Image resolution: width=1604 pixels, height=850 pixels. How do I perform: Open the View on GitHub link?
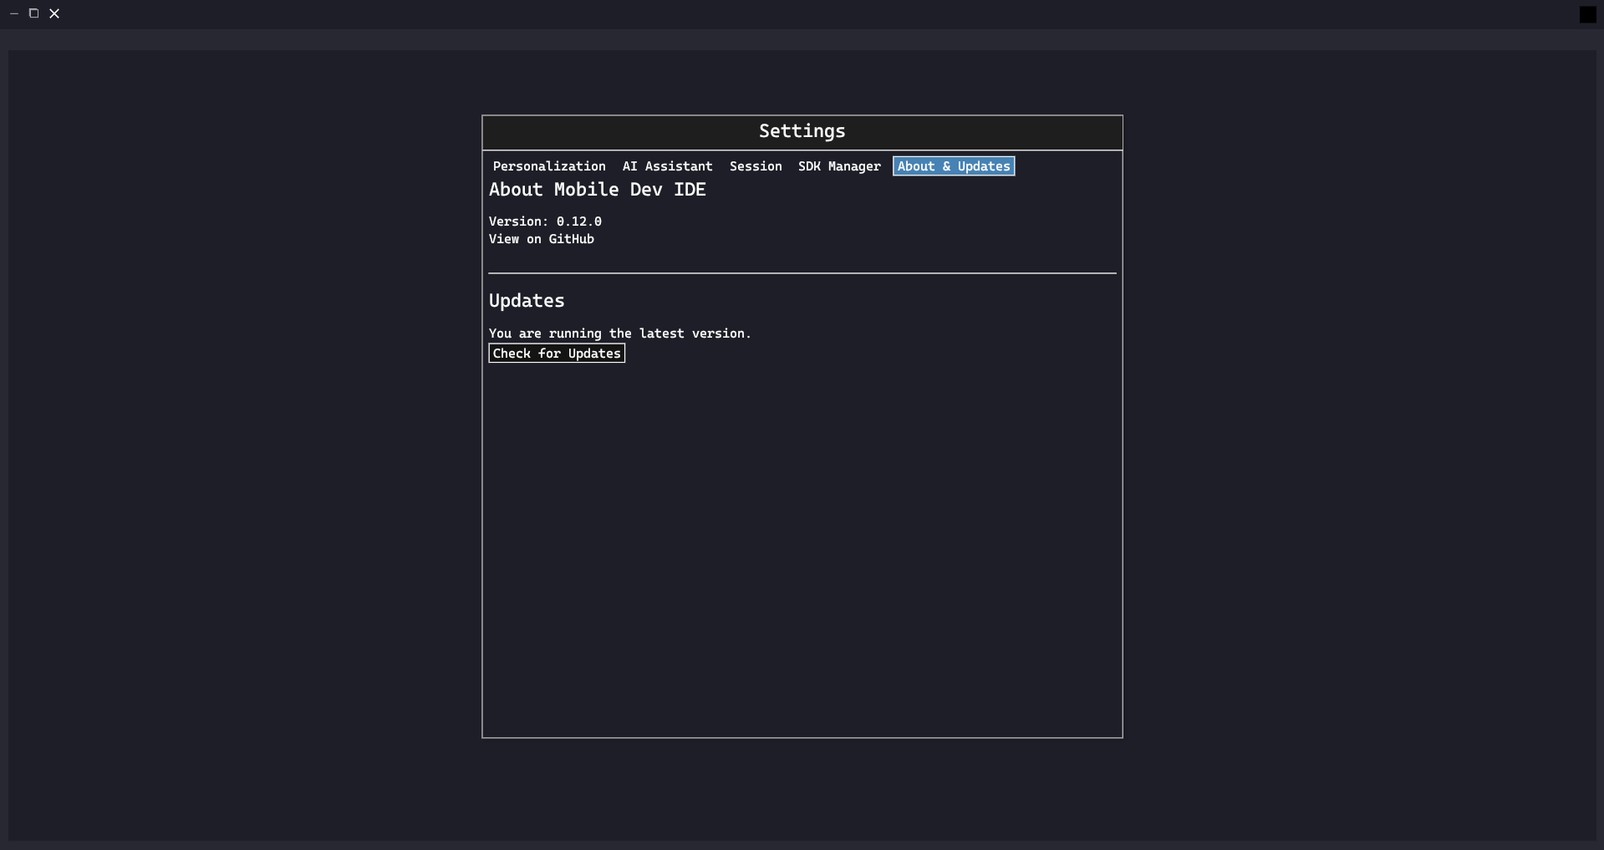542,239
